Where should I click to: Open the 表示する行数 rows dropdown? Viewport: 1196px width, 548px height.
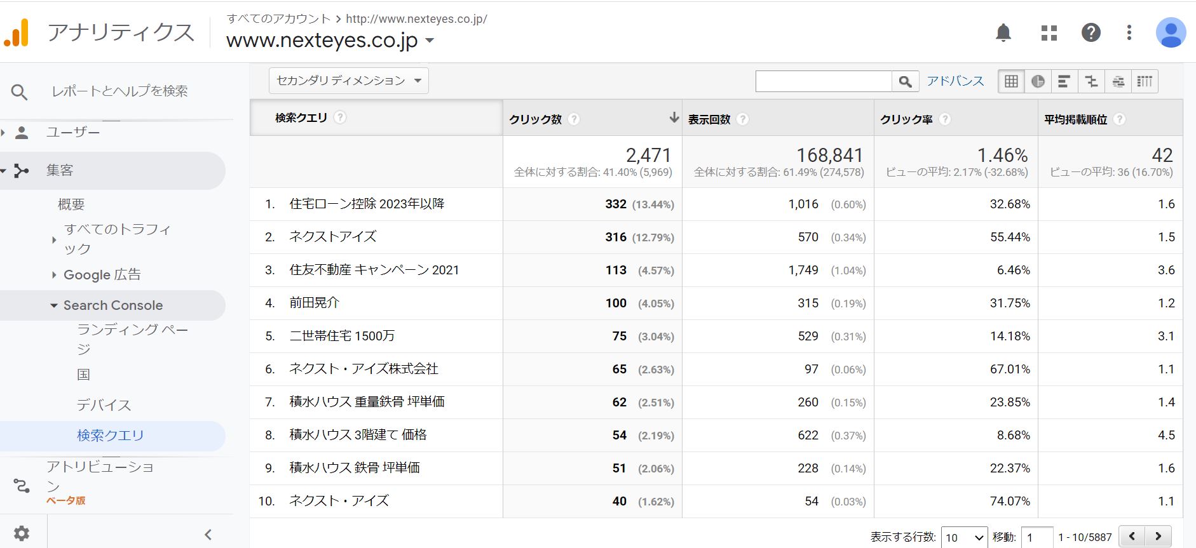964,537
